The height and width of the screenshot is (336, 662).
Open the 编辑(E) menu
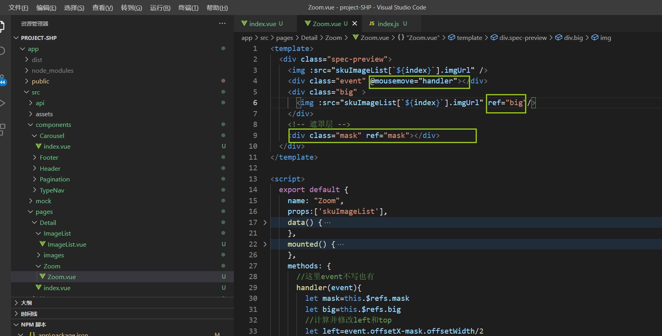point(46,8)
